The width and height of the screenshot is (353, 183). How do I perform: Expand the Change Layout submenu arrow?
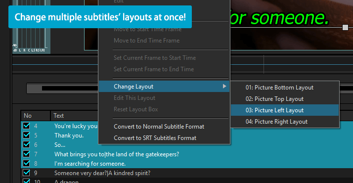pyautogui.click(x=224, y=86)
